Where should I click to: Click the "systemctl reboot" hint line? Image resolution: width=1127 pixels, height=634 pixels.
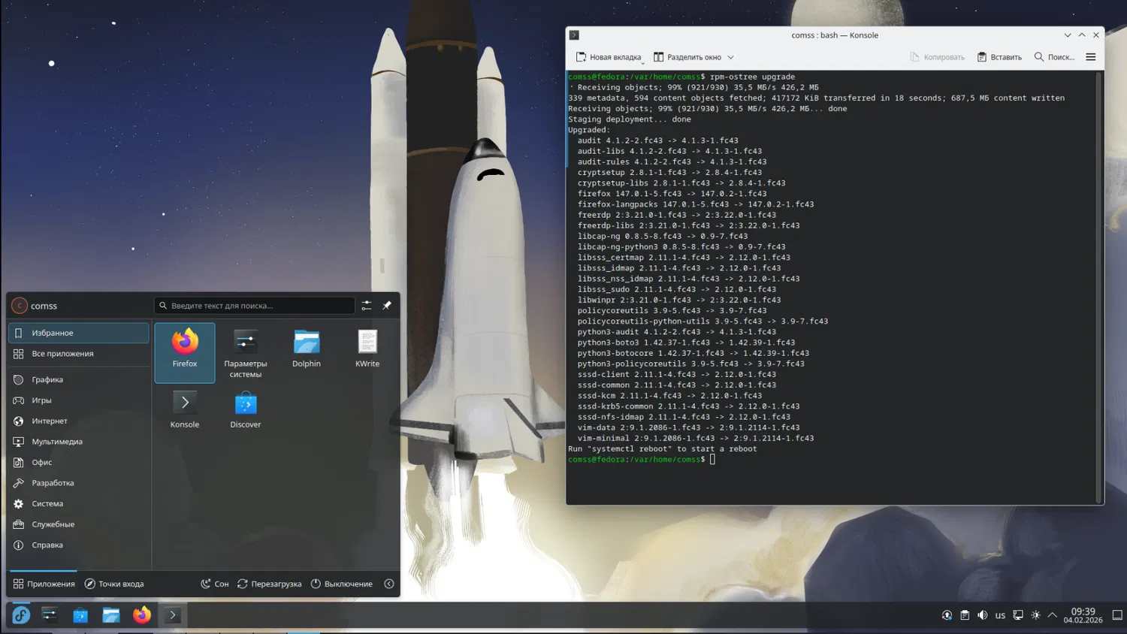pyautogui.click(x=663, y=449)
